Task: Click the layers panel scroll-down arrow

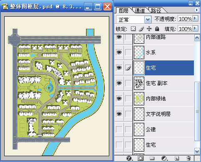Action: [x=197, y=151]
